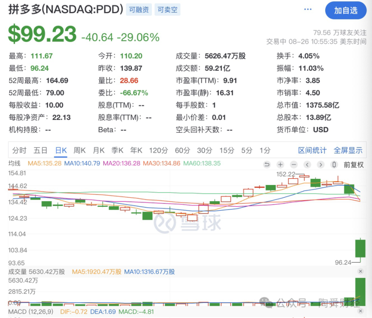Select the 年K chart tab
The width and height of the screenshot is (372, 318).
136,150
